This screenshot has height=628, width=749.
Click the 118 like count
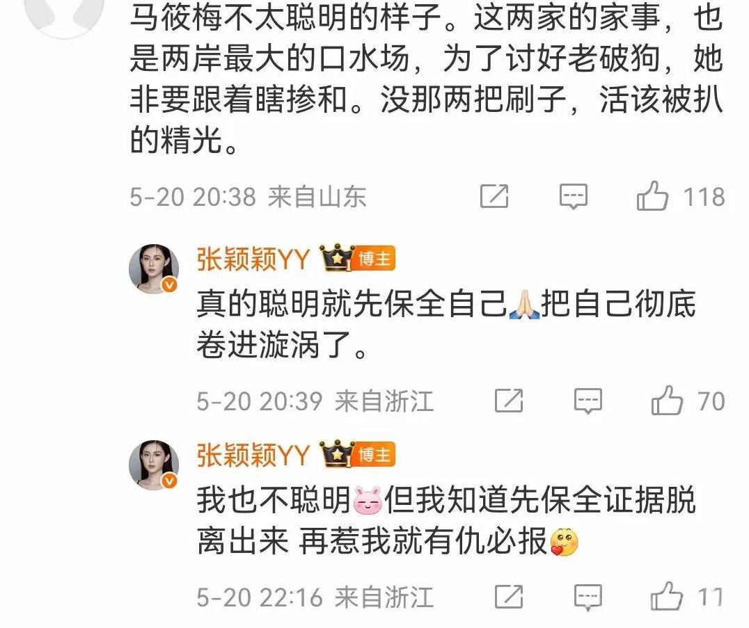coord(704,197)
